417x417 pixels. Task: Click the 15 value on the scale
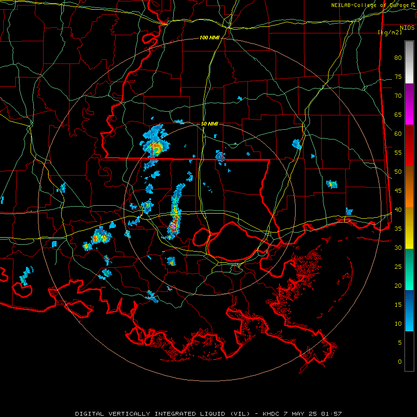tap(398, 304)
